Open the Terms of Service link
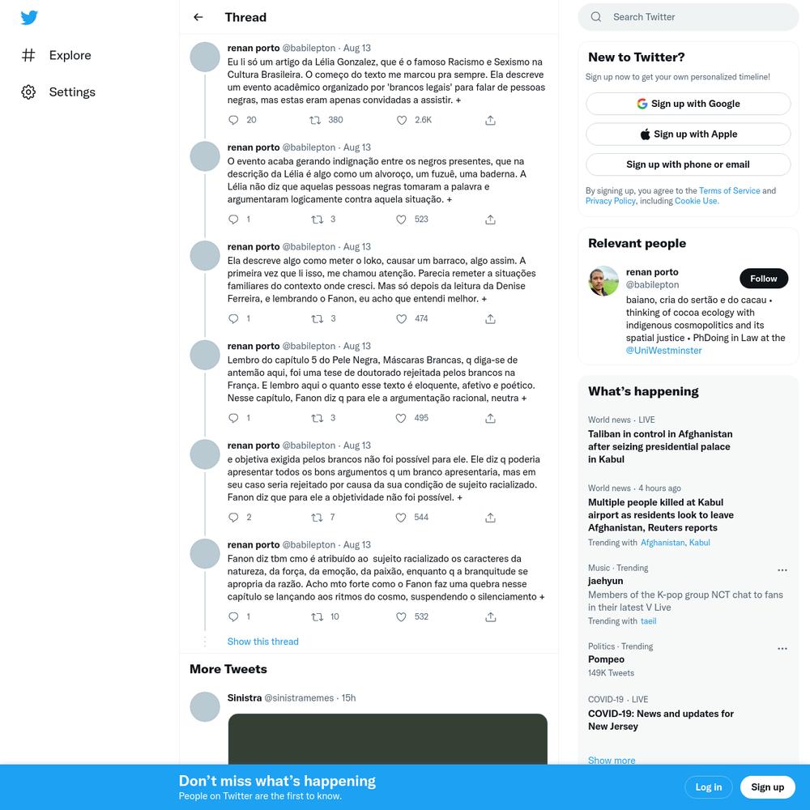The height and width of the screenshot is (810, 810). (x=729, y=190)
